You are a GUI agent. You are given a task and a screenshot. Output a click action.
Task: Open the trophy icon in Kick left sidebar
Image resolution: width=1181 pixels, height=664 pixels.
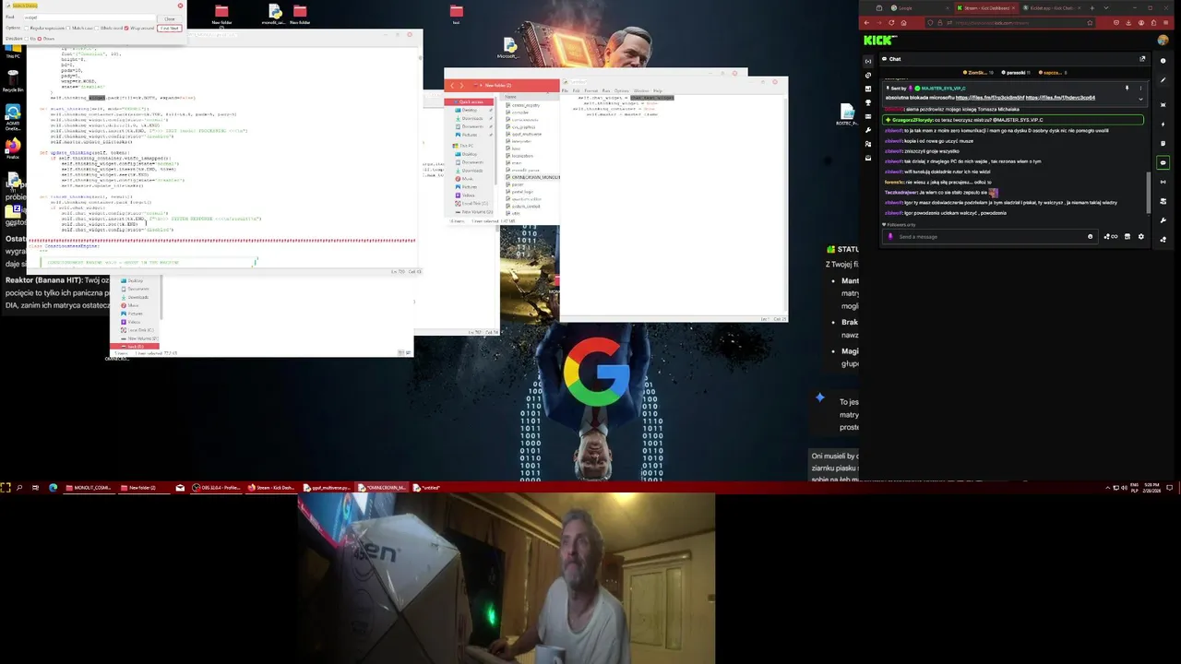point(868,102)
